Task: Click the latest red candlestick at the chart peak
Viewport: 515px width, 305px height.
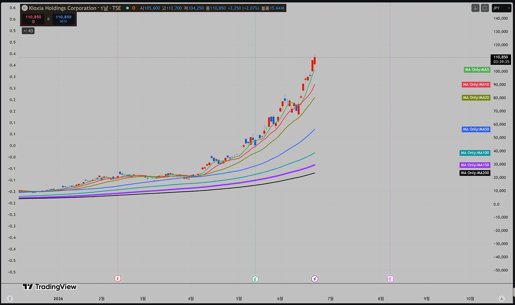Action: coord(315,61)
